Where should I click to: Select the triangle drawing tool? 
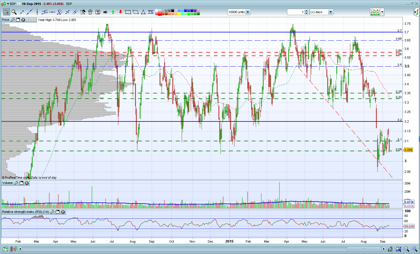coord(143,12)
